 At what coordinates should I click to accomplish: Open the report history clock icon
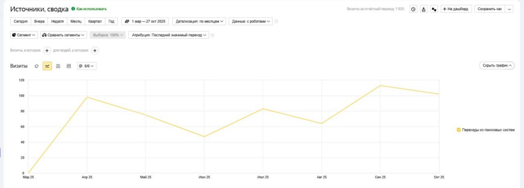pos(413,9)
